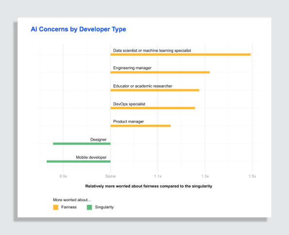289x235 pixels.
Task: Click the green Mobile developer bar
Action: [79, 162]
